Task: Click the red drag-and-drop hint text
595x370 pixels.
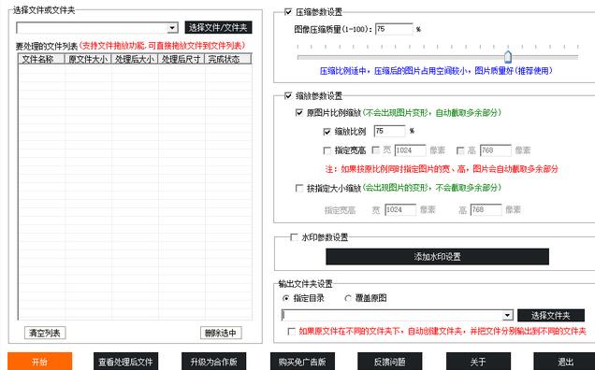Action: point(162,46)
